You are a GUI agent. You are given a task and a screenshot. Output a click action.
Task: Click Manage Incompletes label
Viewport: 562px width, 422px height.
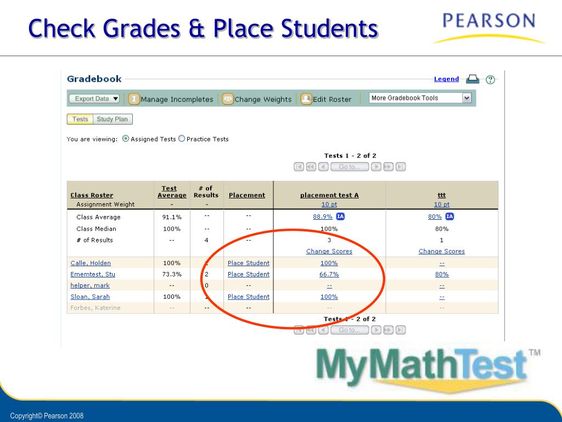click(177, 99)
